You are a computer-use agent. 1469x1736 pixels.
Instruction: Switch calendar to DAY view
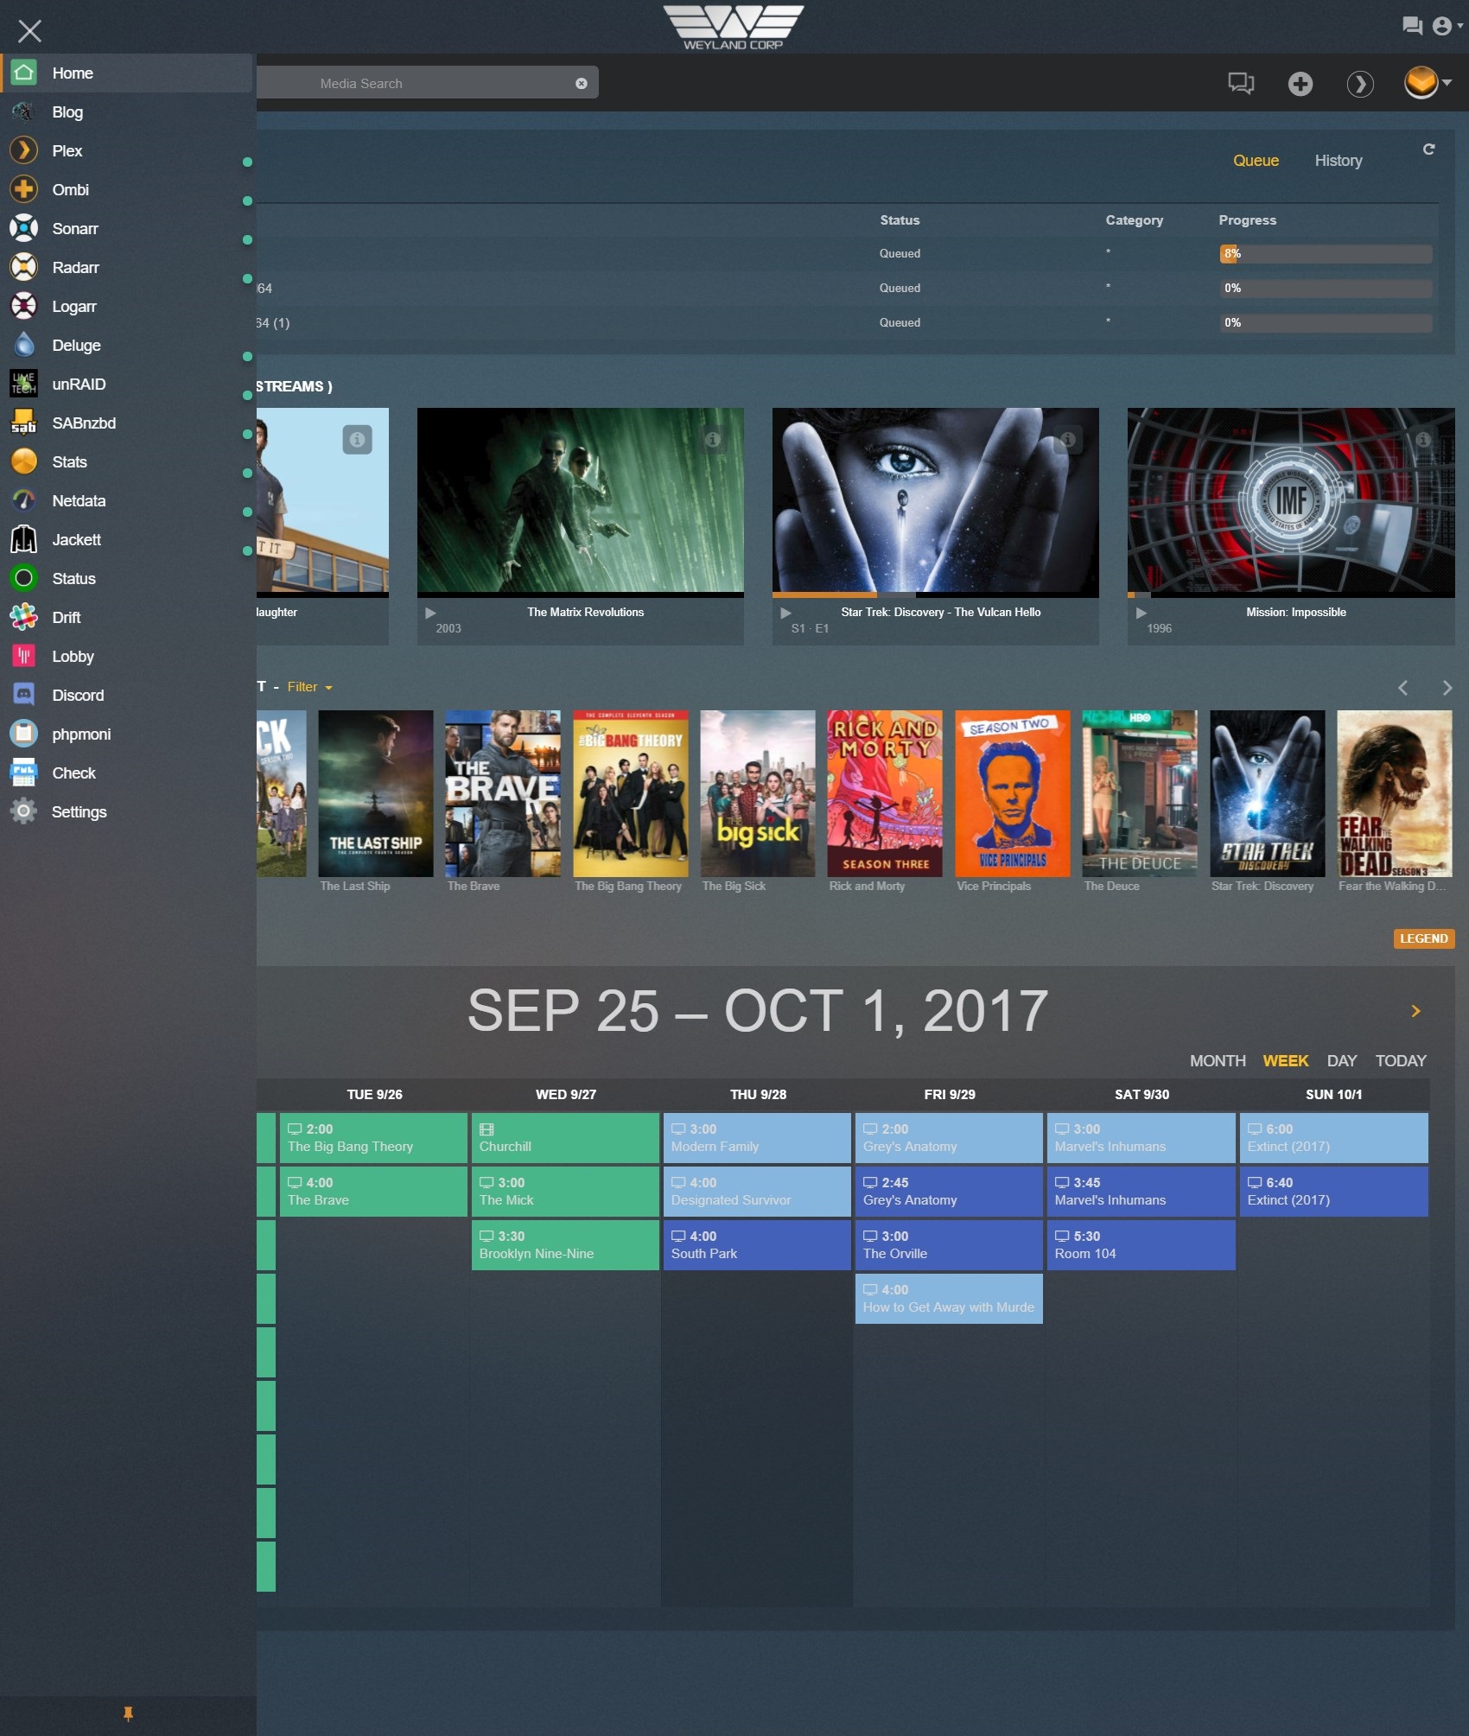pos(1342,1061)
